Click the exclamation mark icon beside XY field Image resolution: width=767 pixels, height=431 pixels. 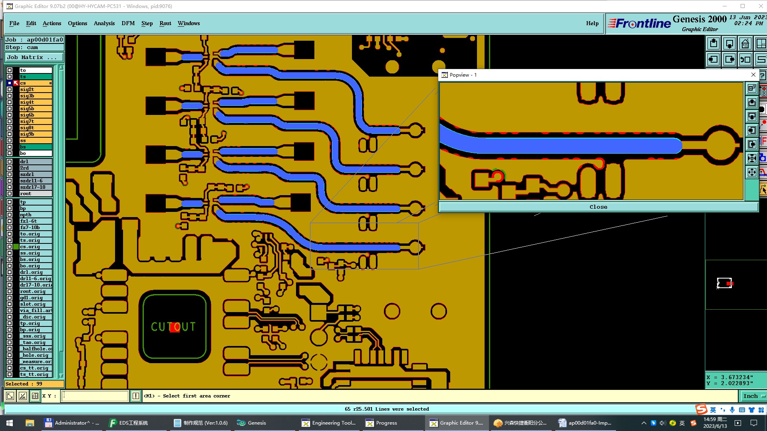[x=136, y=396]
